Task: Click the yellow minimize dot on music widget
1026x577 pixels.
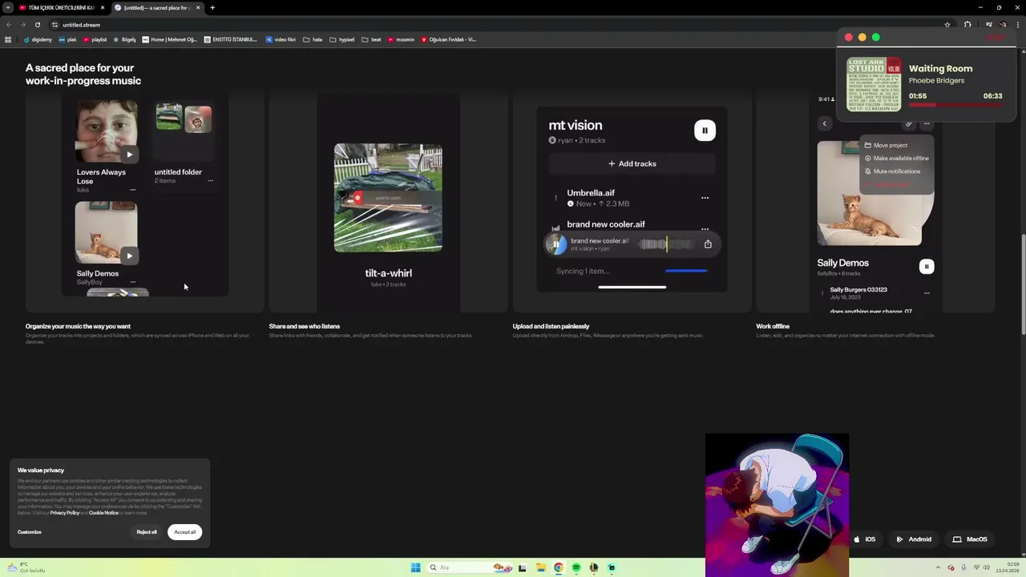Action: coord(862,38)
